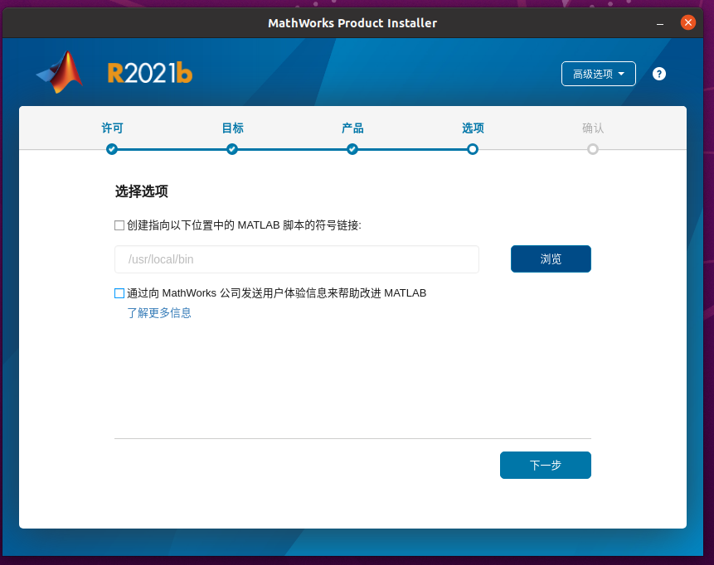The width and height of the screenshot is (714, 565).
Task: Click the 下一步 button
Action: tap(546, 465)
